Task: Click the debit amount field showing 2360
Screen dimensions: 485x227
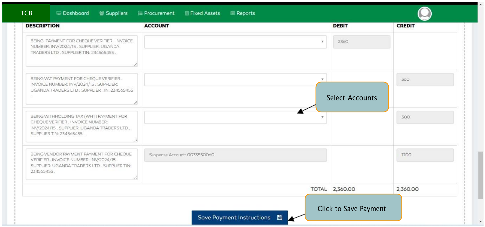Action: (x=361, y=42)
